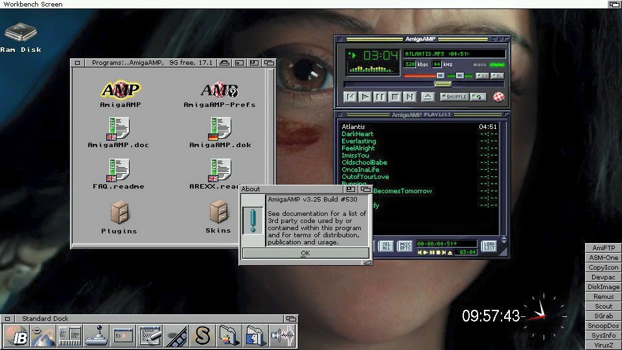Click the song position seek bar handle
This screenshot has height=350, width=622.
coord(443,84)
